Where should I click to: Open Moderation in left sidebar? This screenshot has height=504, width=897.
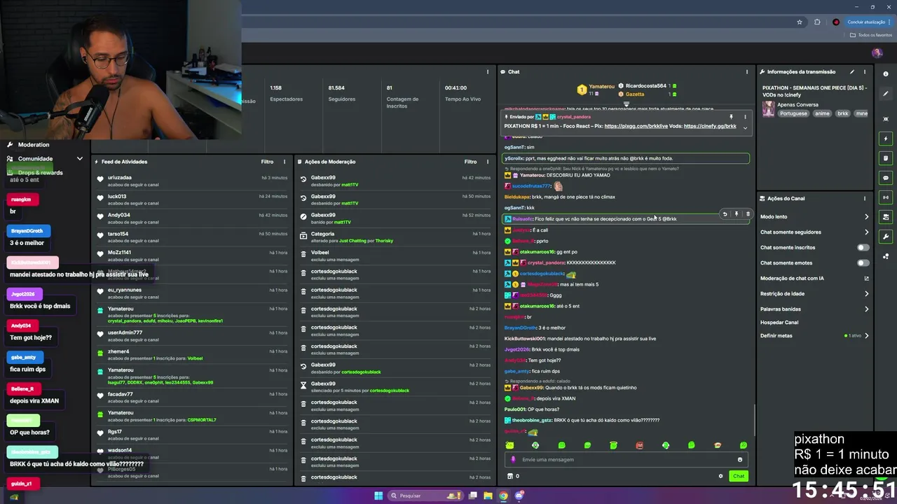click(x=34, y=145)
